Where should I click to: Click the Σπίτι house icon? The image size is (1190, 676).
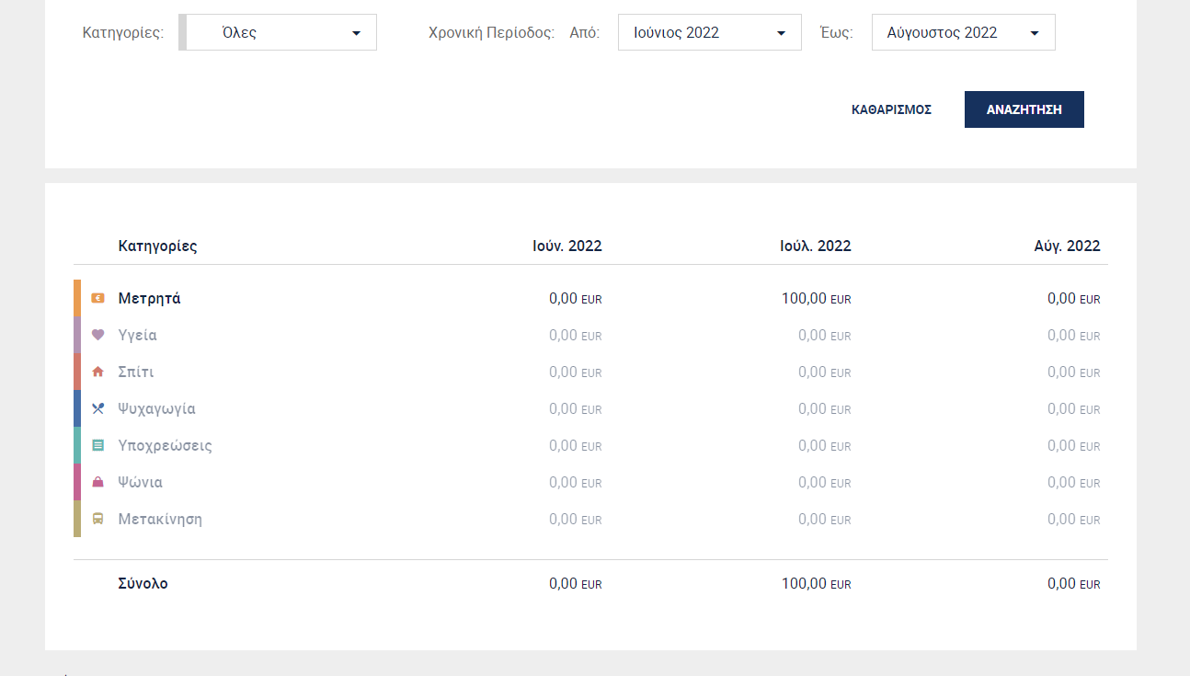coord(97,372)
